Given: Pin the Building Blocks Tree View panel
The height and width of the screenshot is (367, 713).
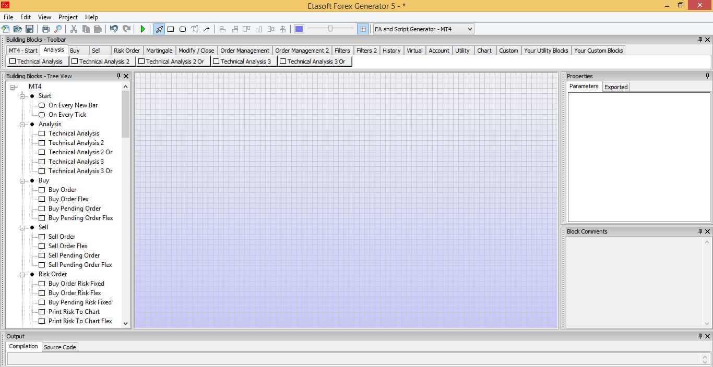Looking at the screenshot, I should click(119, 76).
